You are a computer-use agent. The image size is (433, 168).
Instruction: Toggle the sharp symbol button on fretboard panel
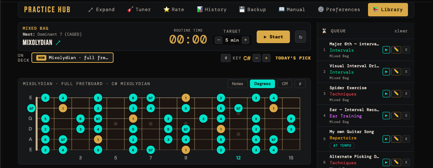300,84
